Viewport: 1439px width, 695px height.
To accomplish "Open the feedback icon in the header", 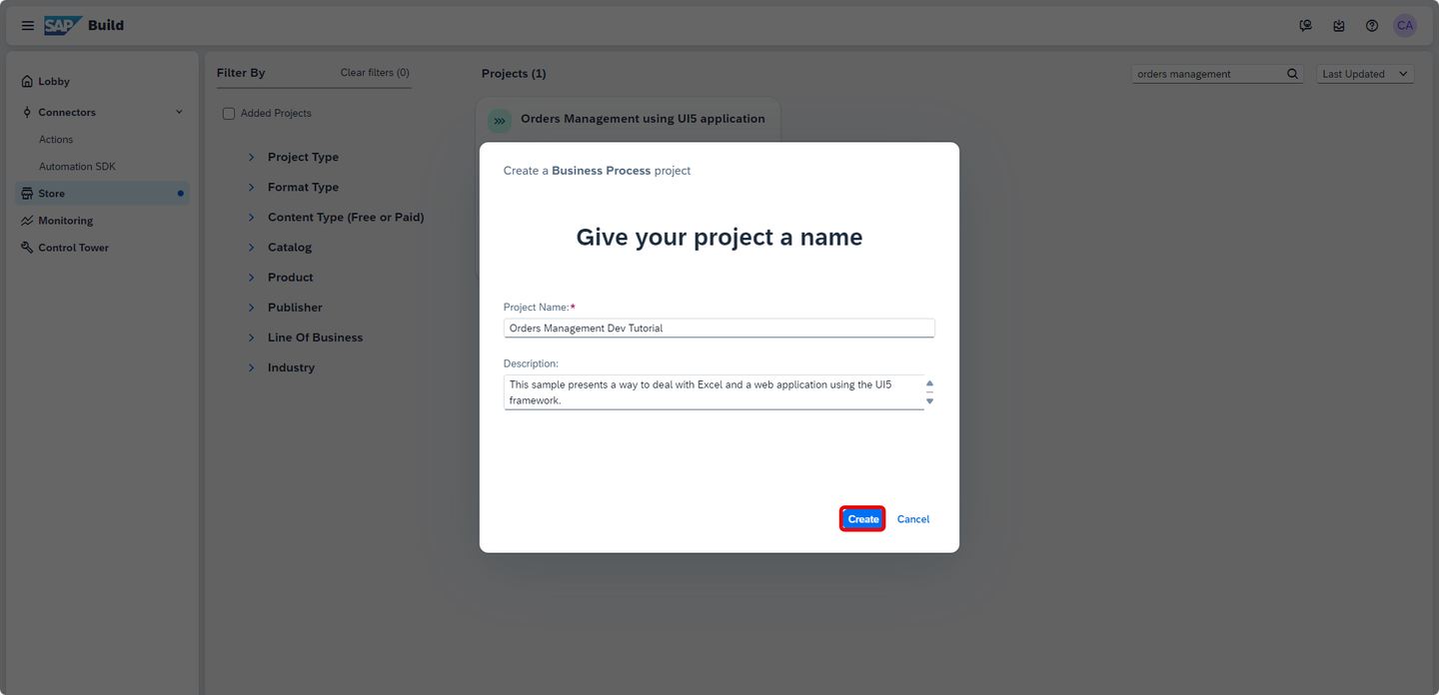I will coord(1305,26).
